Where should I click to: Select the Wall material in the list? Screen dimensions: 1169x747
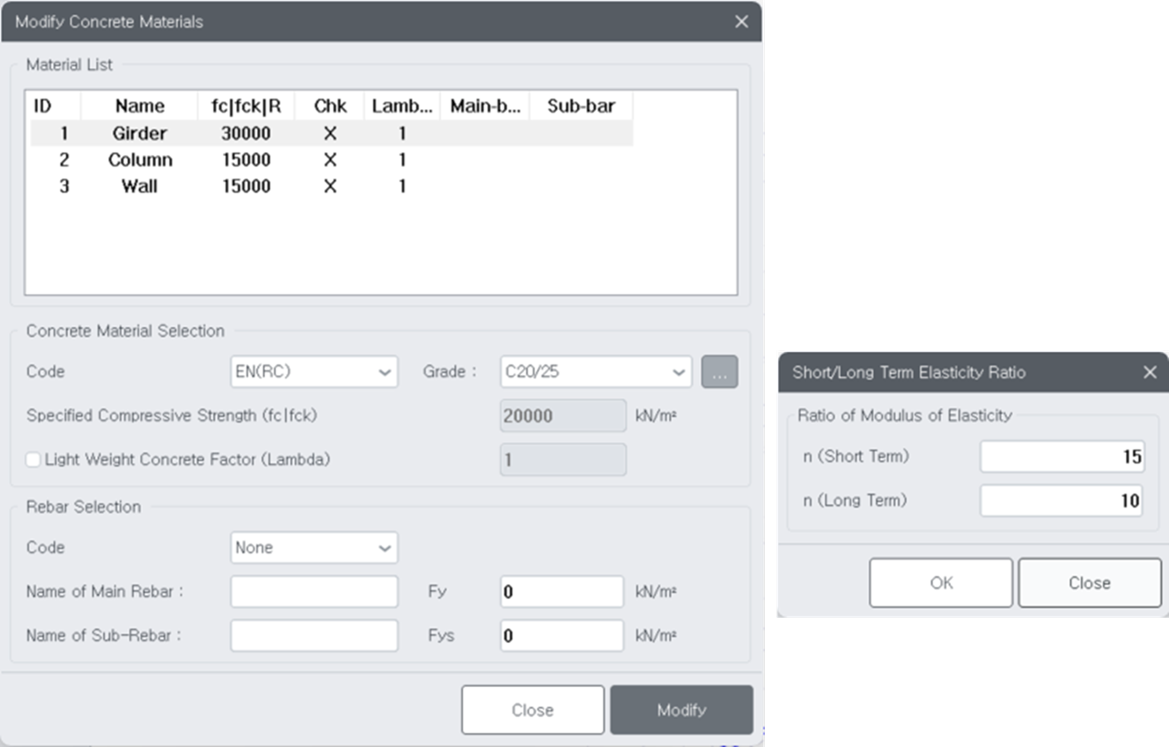coord(141,186)
